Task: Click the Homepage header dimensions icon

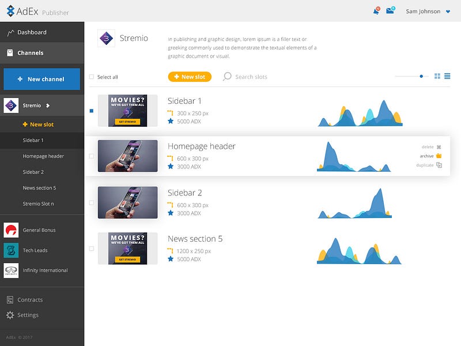Action: tap(170, 158)
